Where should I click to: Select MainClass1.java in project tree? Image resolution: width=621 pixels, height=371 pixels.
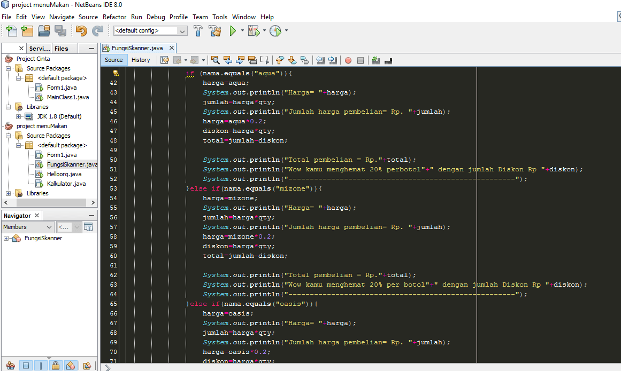coord(68,97)
